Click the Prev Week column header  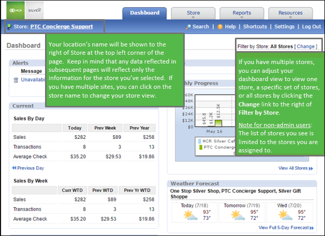(x=105, y=128)
